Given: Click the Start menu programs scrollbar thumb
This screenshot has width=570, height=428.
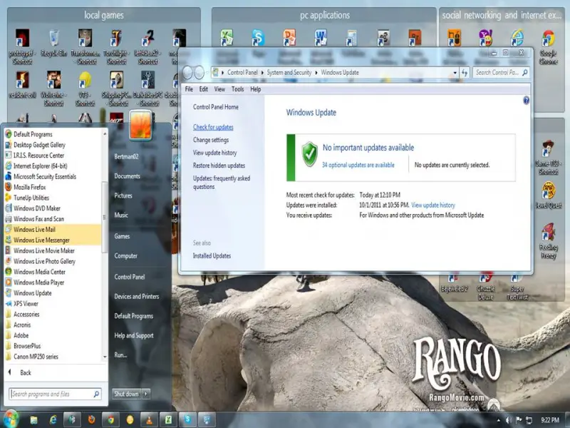Looking at the screenshot, I should tap(105, 218).
